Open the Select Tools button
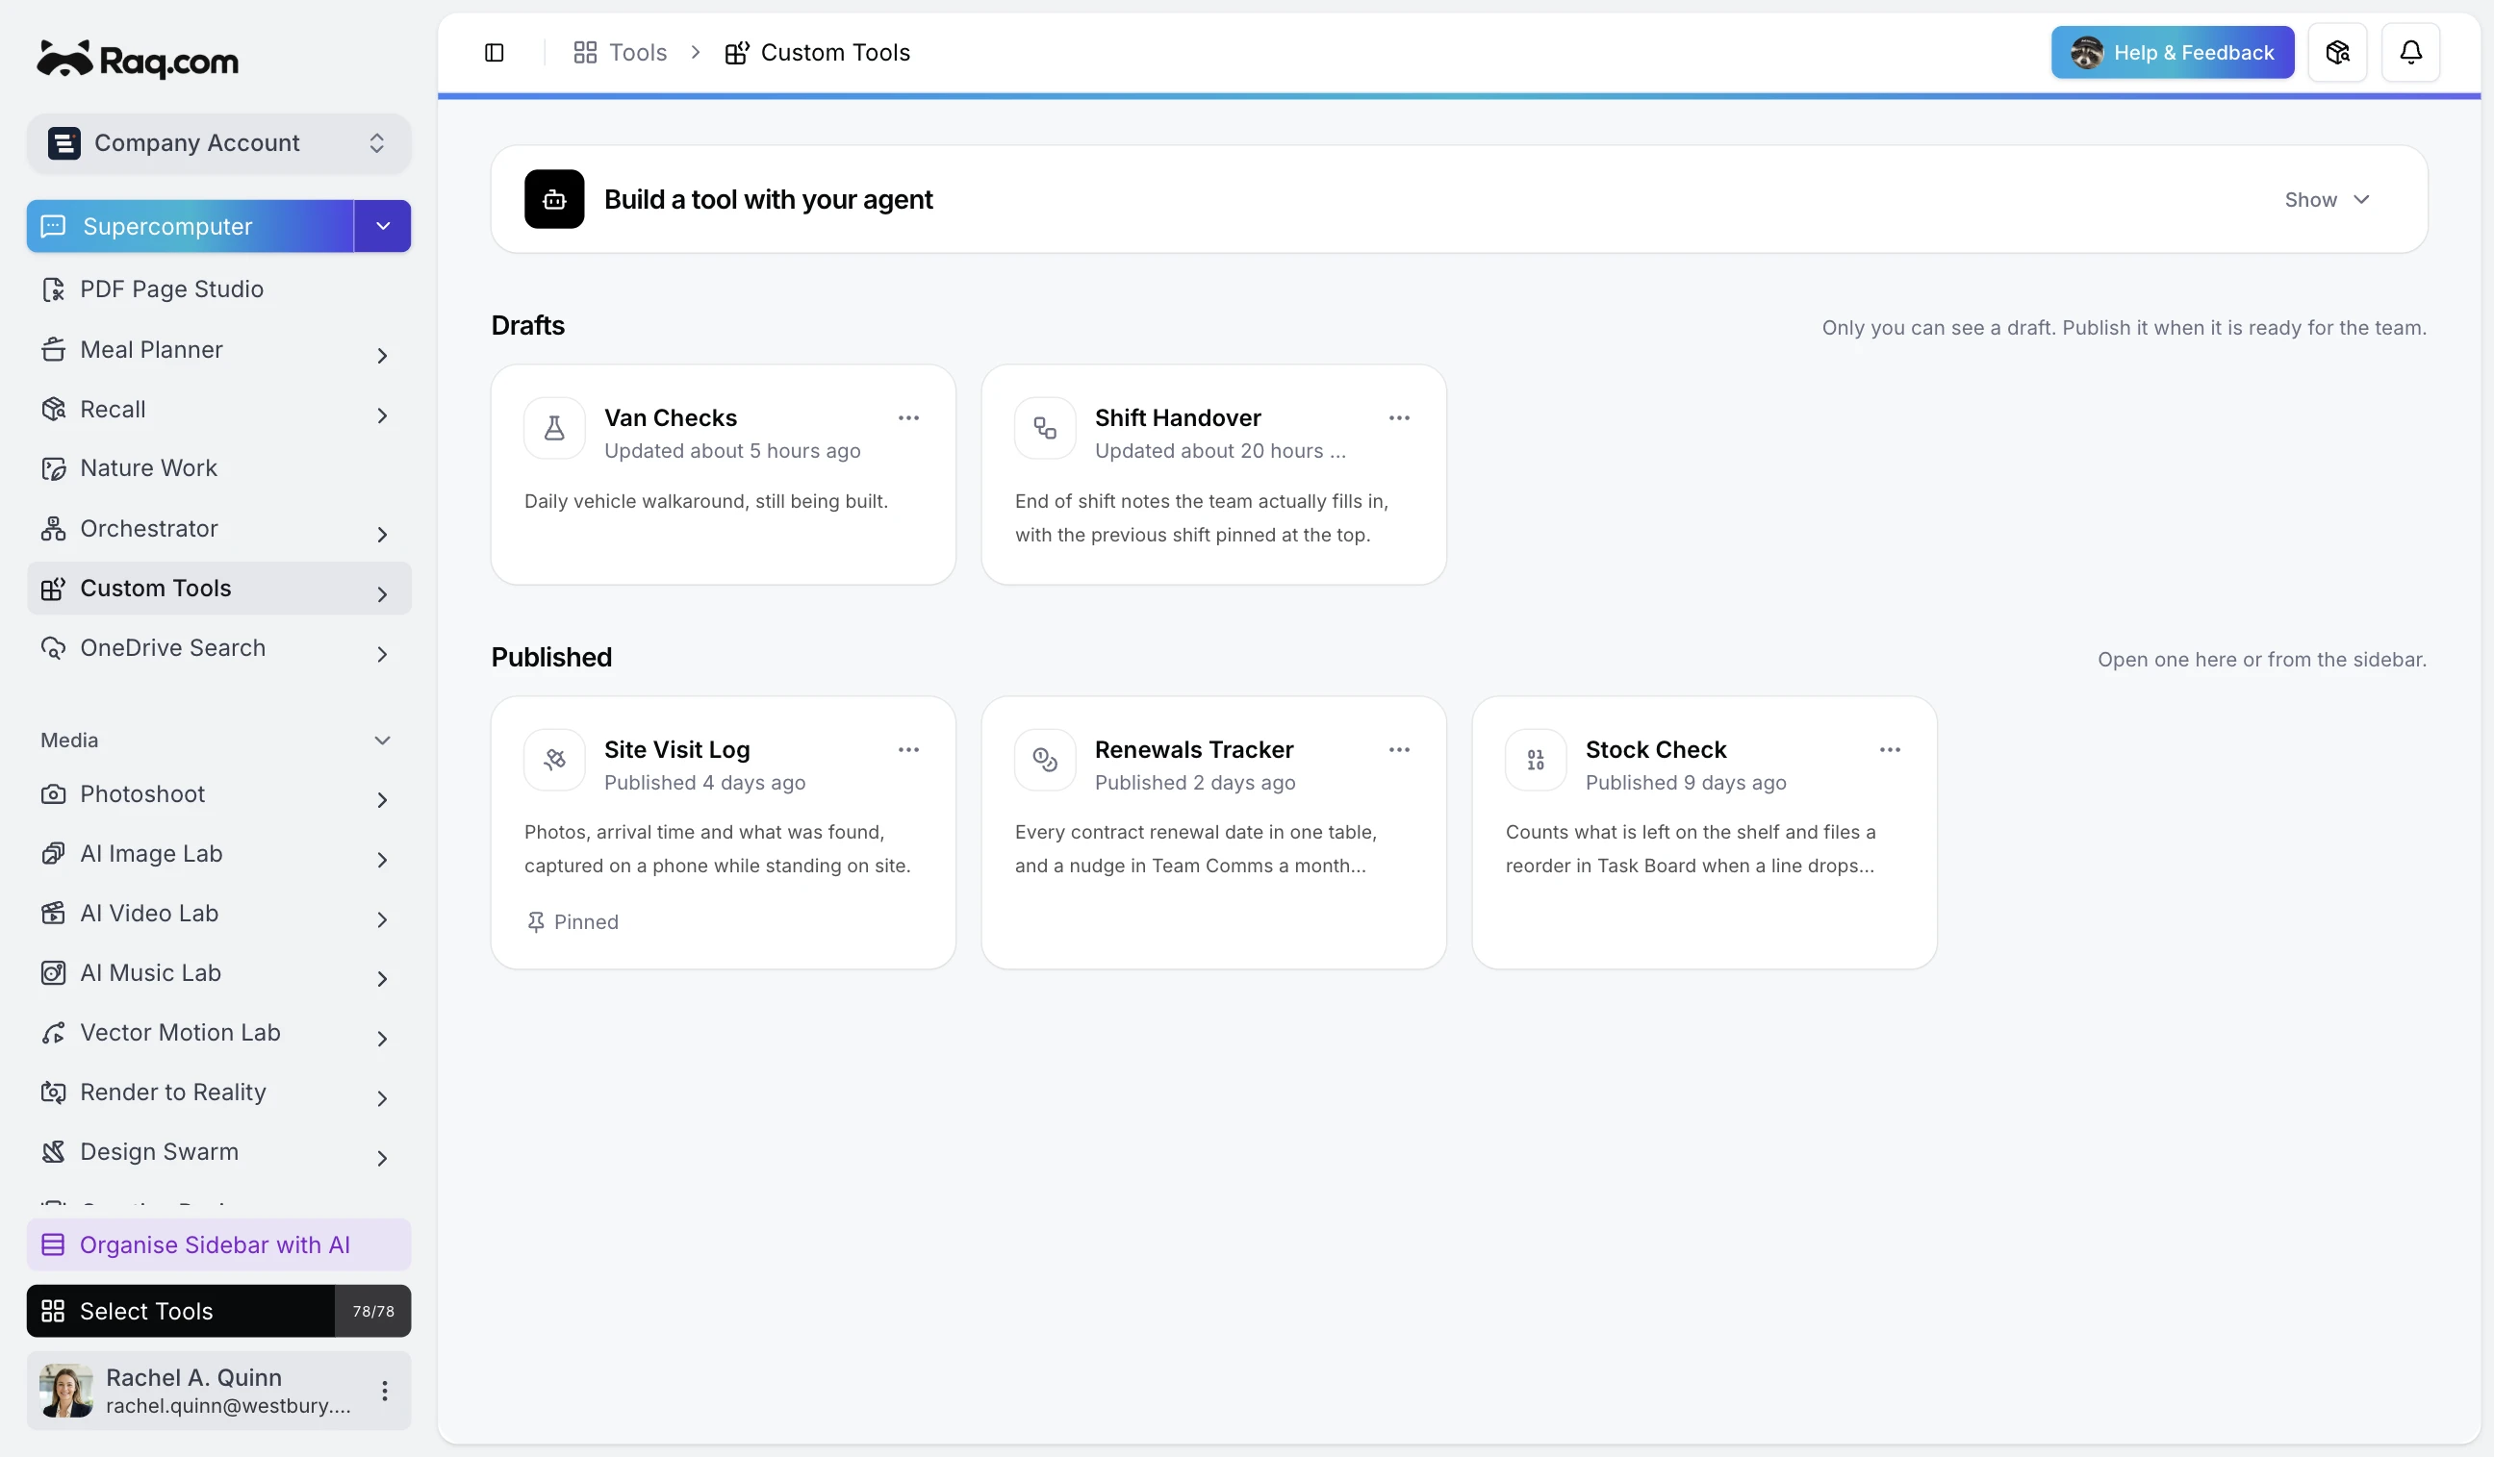Viewport: 2494px width, 1457px height. [x=180, y=1312]
